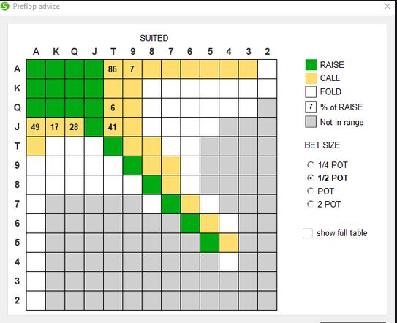The image size is (397, 323).
Task: Select the 1/4 POT bet size
Action: point(311,165)
